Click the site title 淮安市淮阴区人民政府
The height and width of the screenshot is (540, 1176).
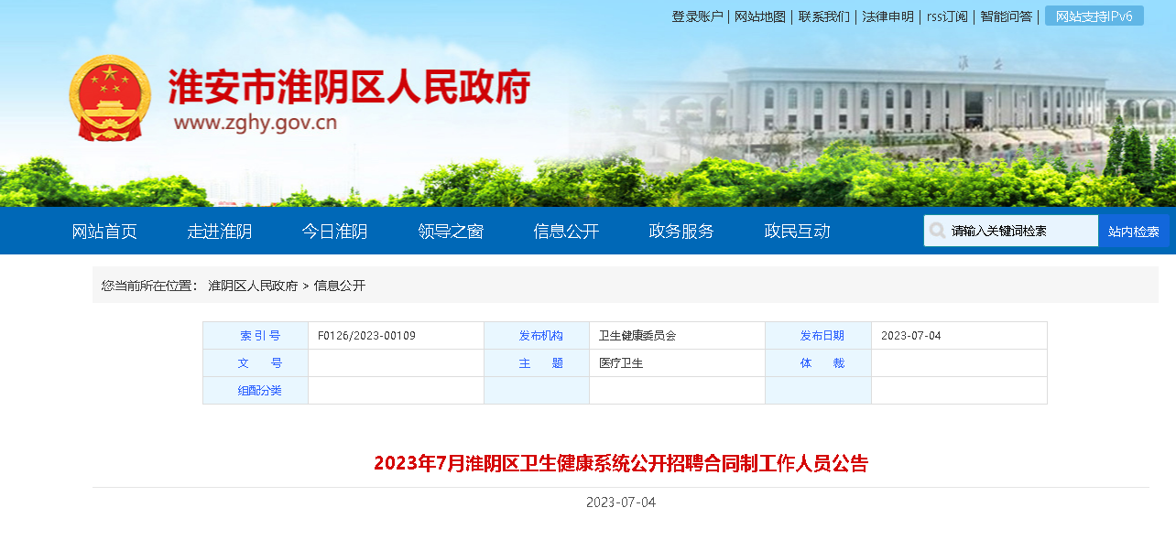349,88
